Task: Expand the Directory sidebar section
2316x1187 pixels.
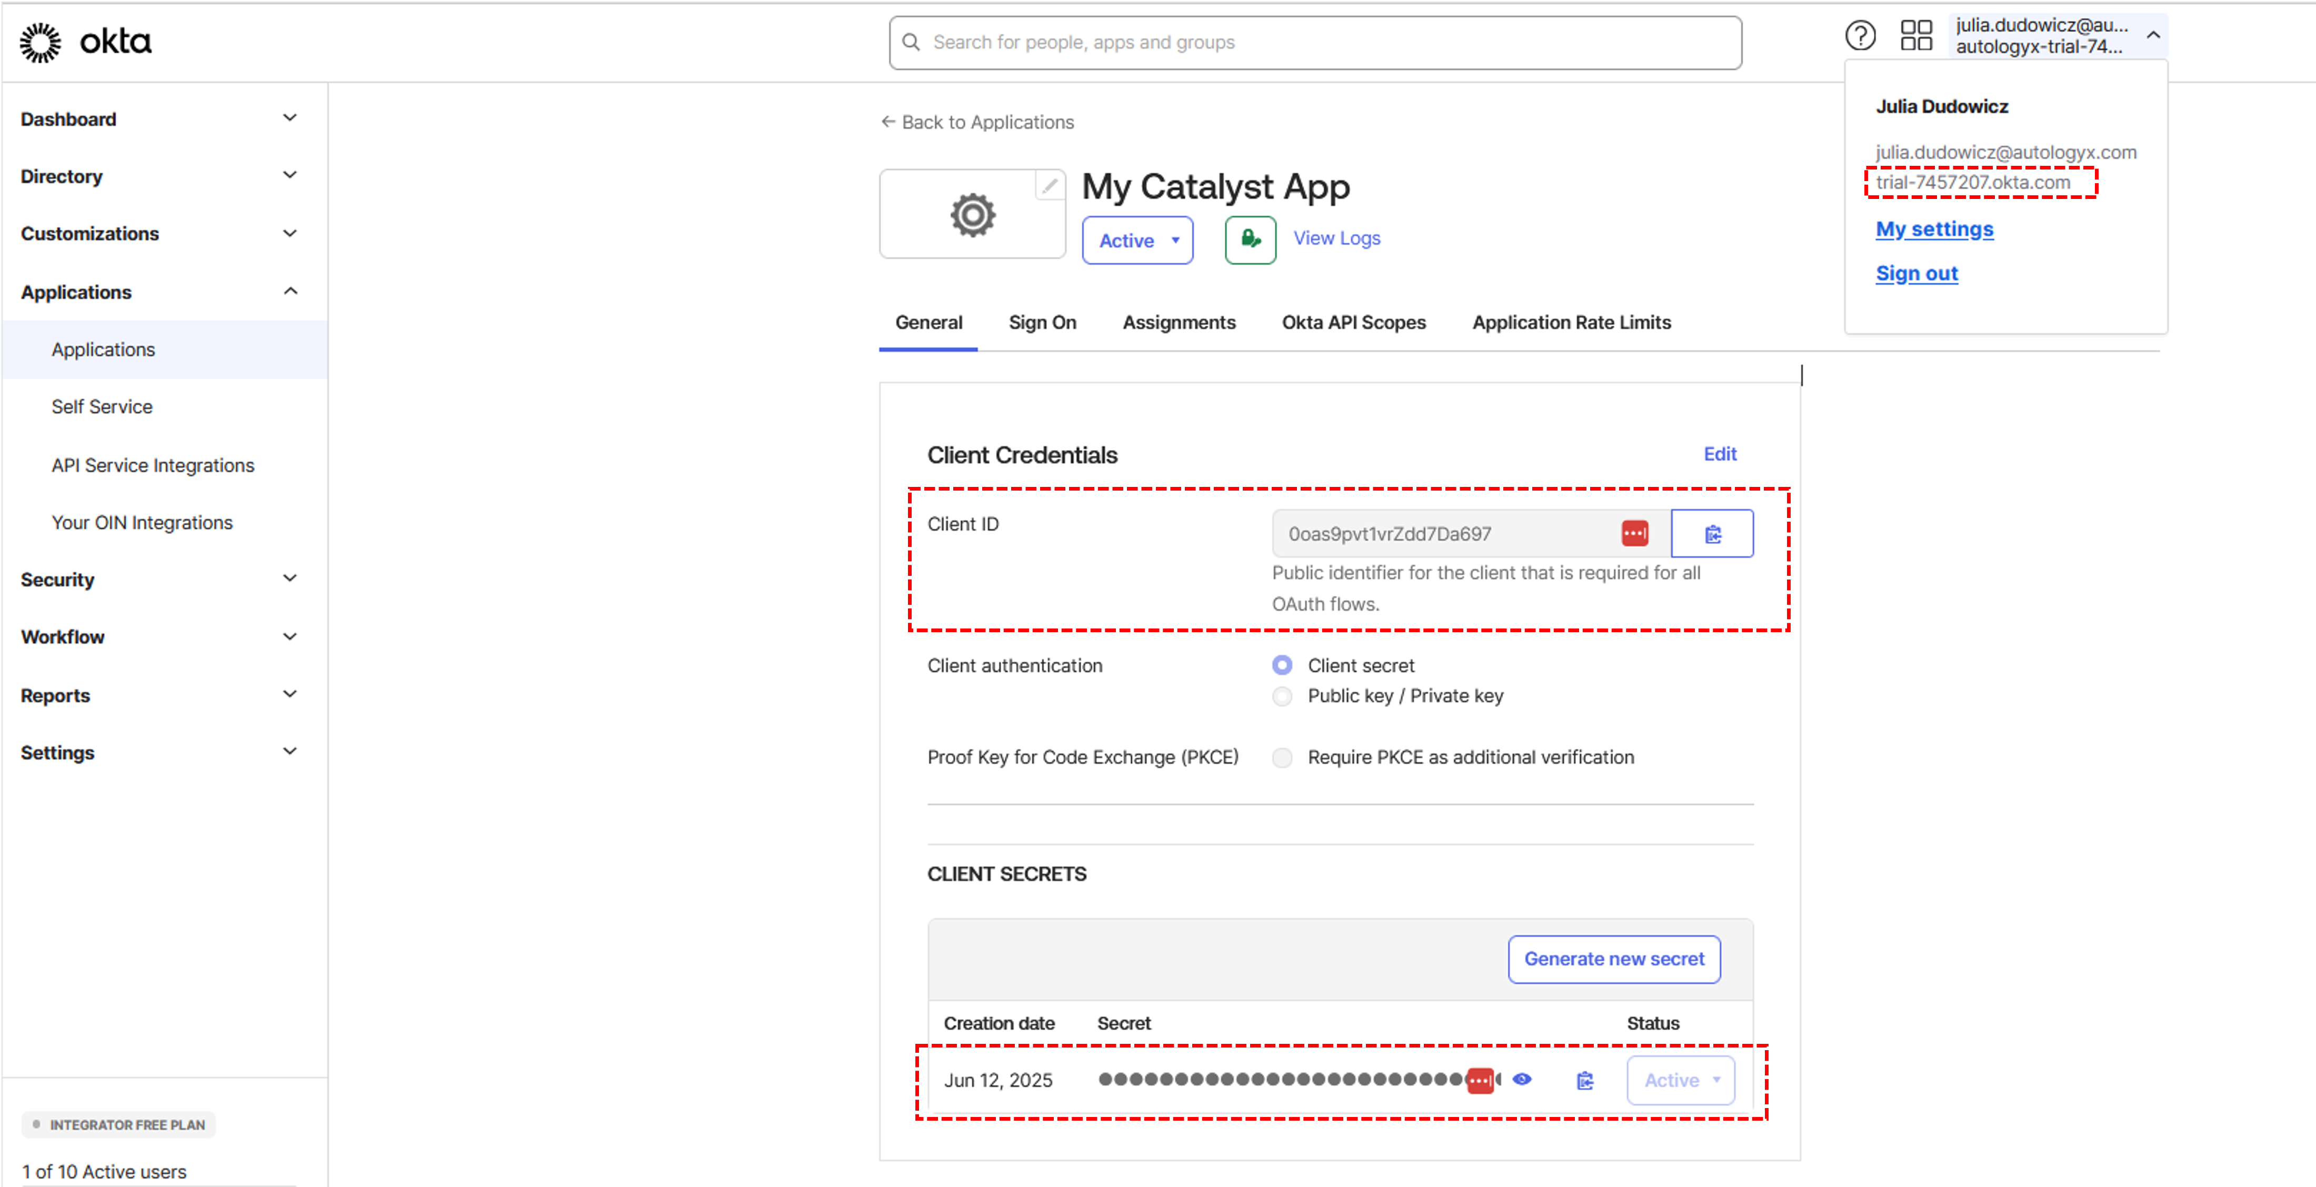Action: tap(289, 176)
